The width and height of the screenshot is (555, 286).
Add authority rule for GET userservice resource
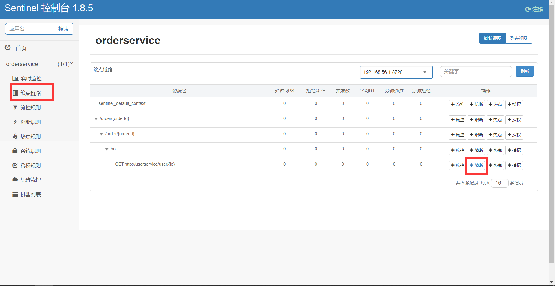pos(514,165)
